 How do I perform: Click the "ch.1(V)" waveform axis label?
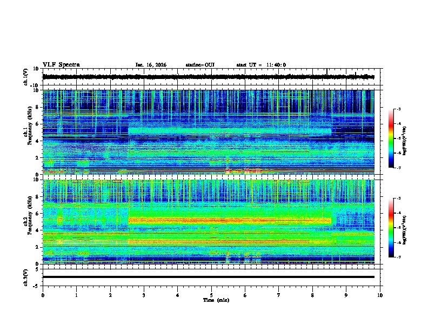(26, 77)
